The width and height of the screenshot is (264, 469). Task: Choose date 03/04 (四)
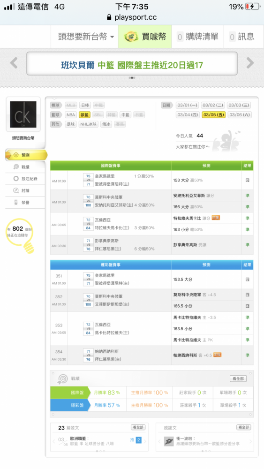188,115
